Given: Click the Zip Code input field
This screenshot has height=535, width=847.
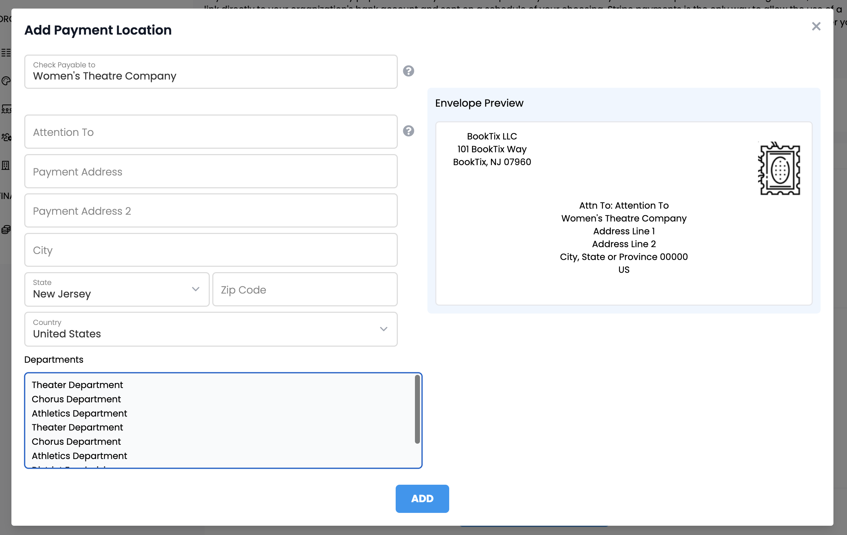Looking at the screenshot, I should 305,290.
